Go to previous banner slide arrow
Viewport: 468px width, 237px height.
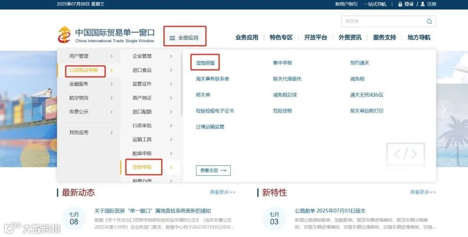[49, 109]
